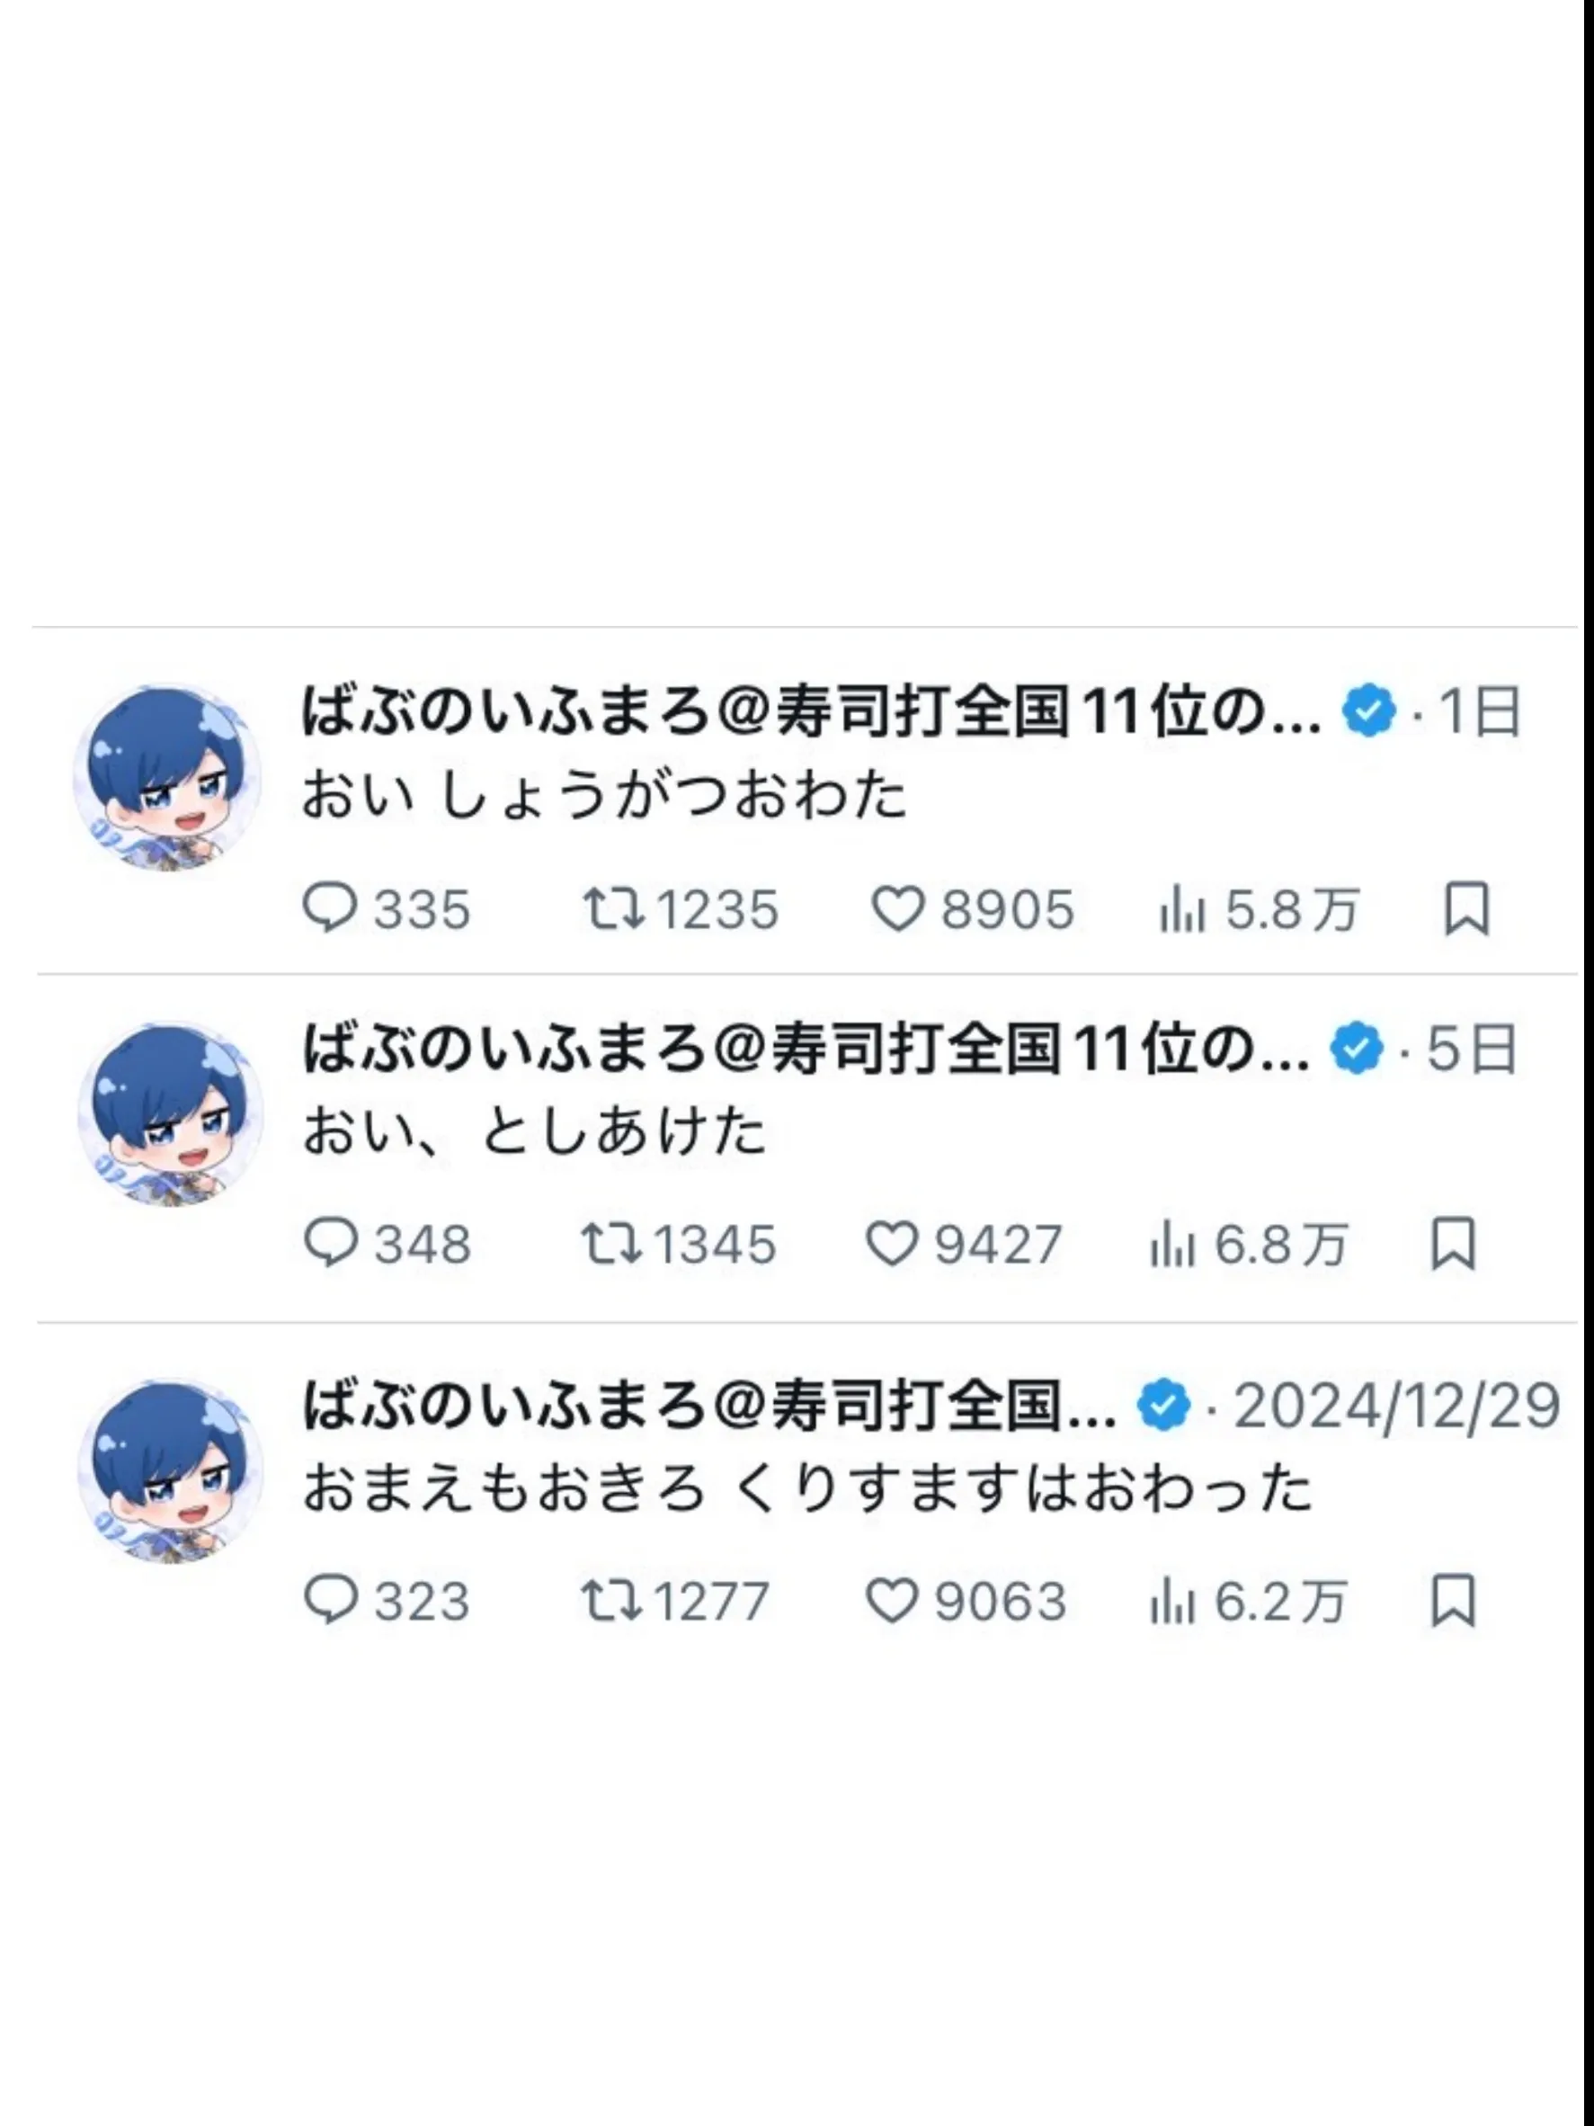Retweet the post with 1345 retweets
The width and height of the screenshot is (1594, 2126).
[x=679, y=1243]
